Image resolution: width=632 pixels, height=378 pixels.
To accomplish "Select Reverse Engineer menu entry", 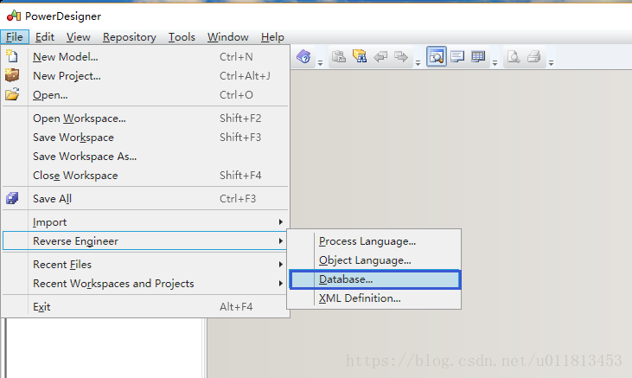I will tap(145, 240).
